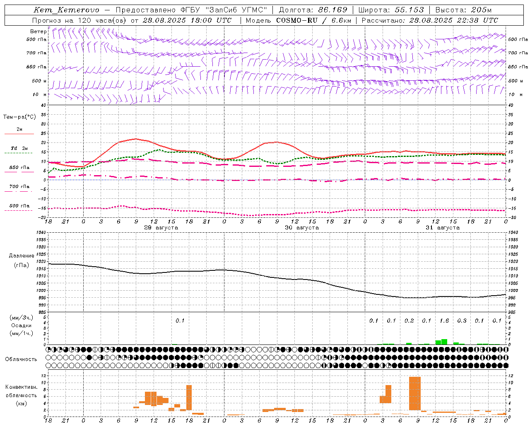Click the 29 августа date label
This screenshot has width=530, height=424.
click(161, 228)
